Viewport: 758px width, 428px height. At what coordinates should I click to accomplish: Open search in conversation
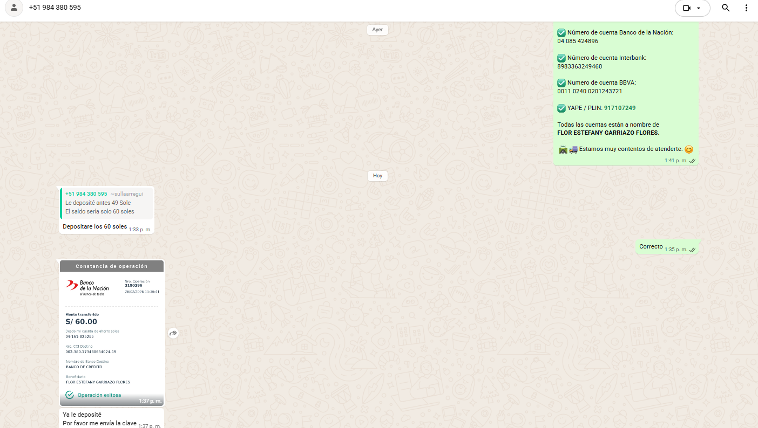click(726, 8)
